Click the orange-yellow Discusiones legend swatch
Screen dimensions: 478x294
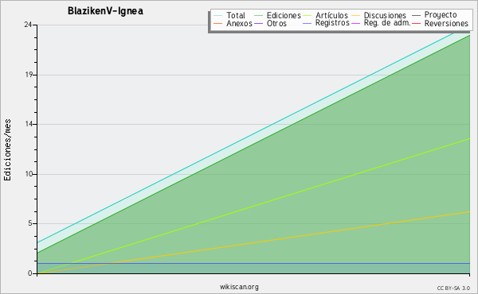click(356, 16)
